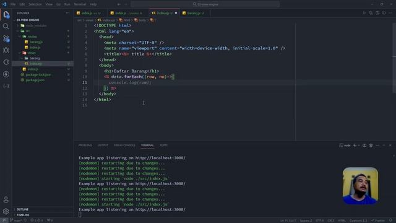Click the Spaces: 2 indentation setting
The width and height of the screenshot is (396, 223).
pyautogui.click(x=306, y=221)
